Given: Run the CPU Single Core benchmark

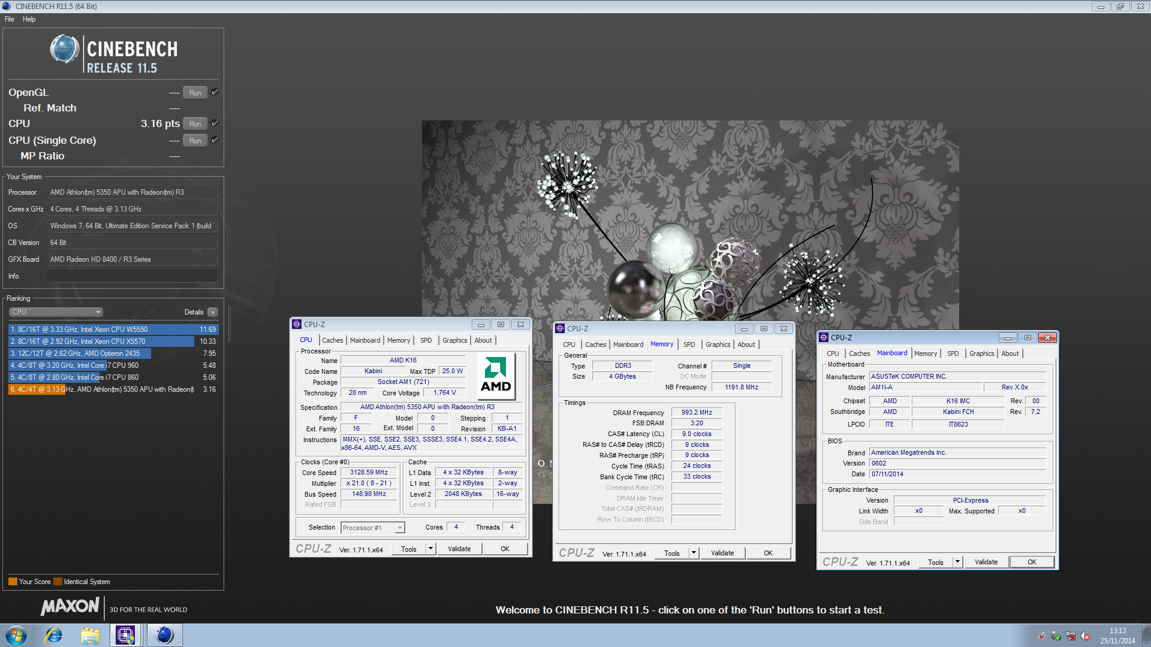Looking at the screenshot, I should (x=195, y=140).
